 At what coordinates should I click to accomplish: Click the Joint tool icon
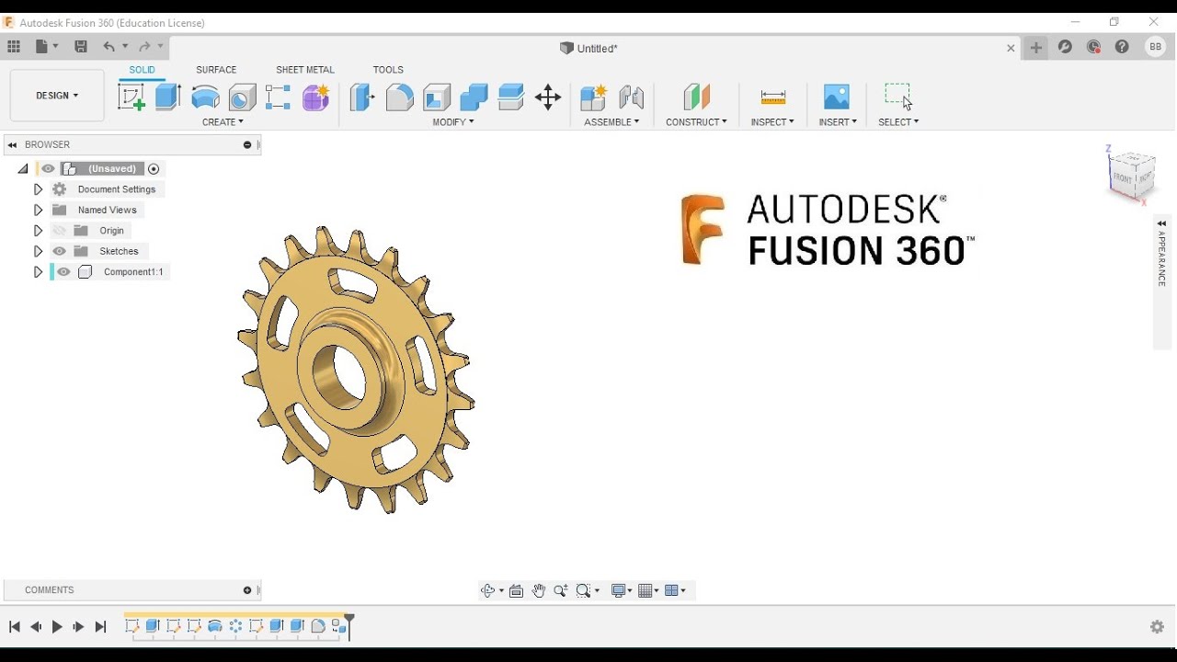click(x=632, y=97)
